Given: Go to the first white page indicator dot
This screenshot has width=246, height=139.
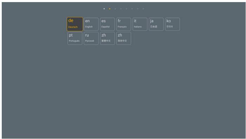Looking at the screenshot, I should pyautogui.click(x=104, y=9).
